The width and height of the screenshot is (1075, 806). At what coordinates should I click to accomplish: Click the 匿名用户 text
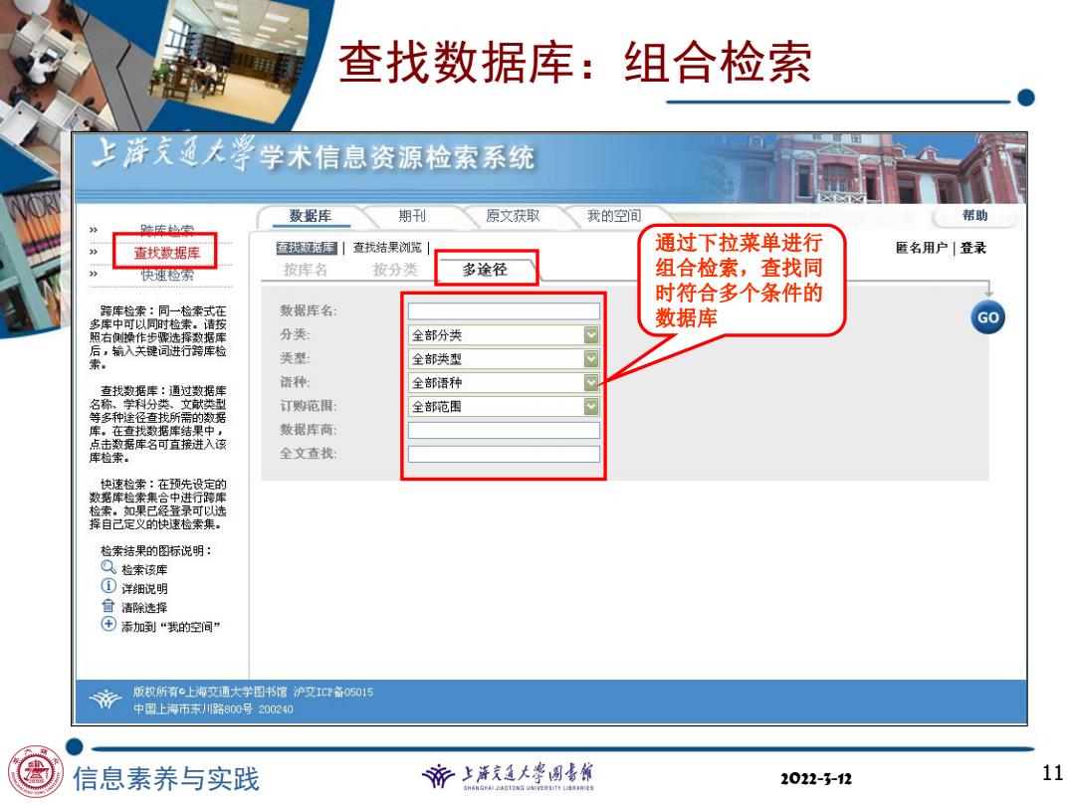(x=922, y=248)
